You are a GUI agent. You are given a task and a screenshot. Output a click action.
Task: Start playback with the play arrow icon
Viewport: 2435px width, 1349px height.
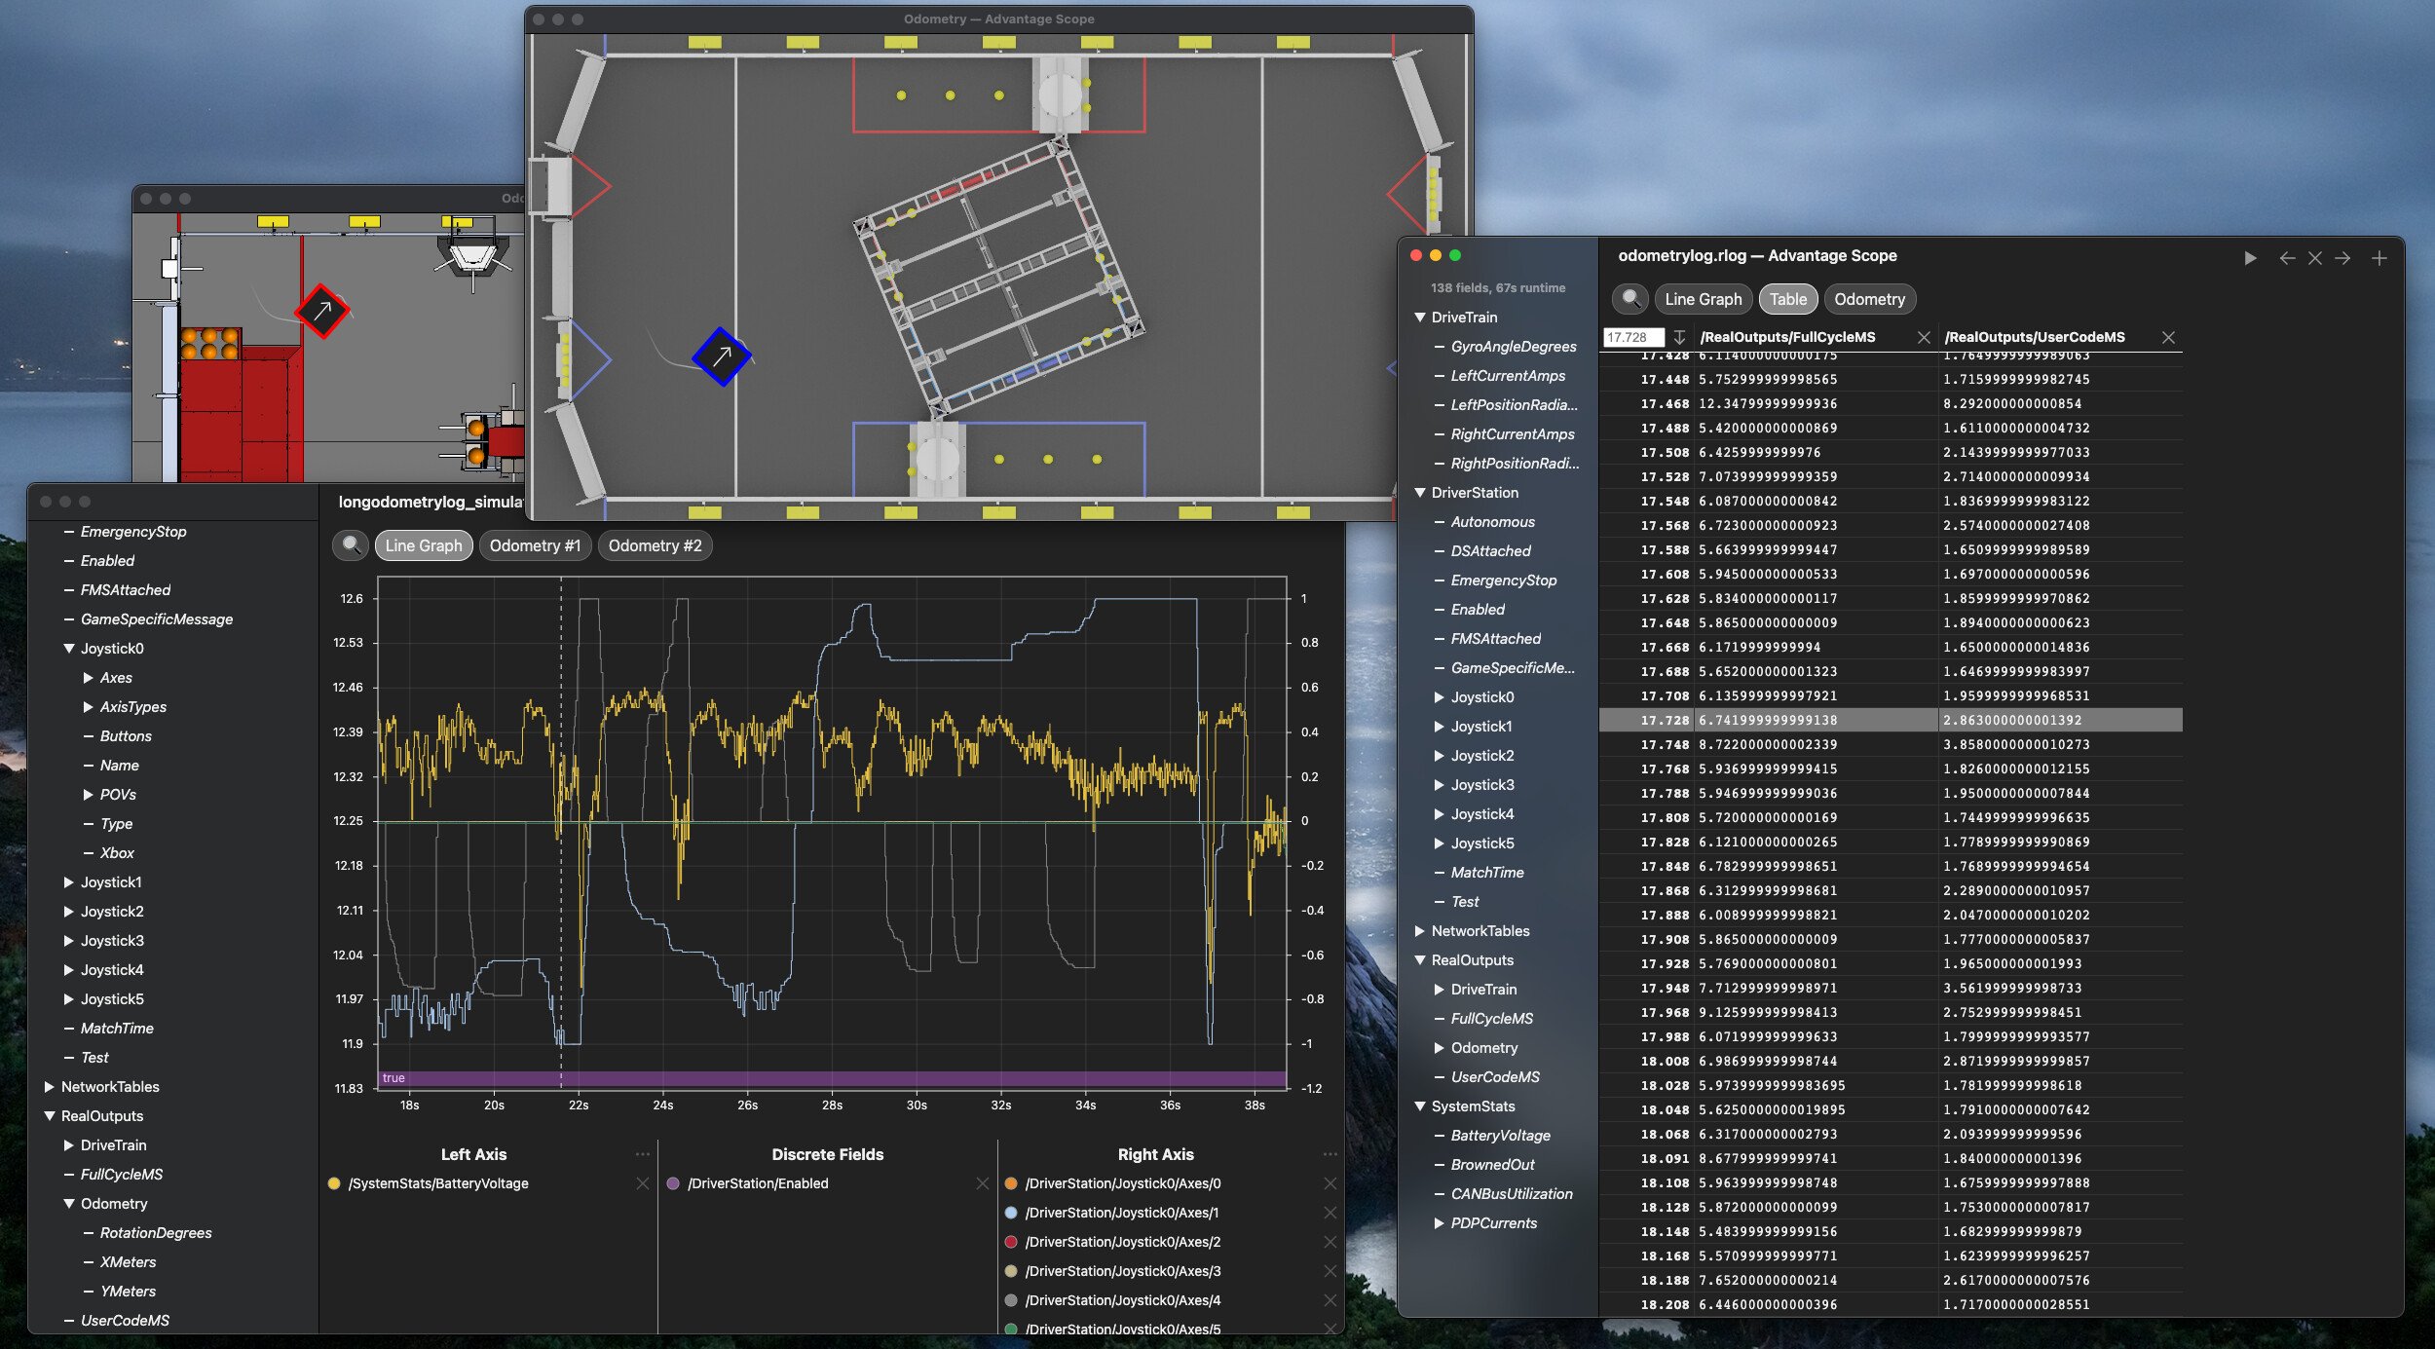[2250, 258]
